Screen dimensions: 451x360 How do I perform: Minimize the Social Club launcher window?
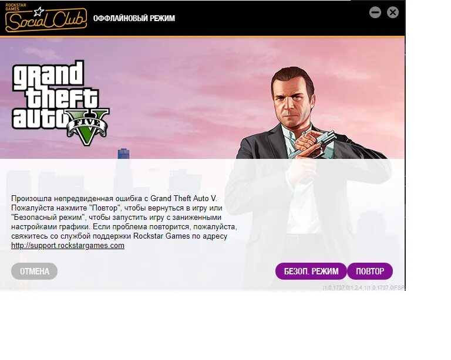375,12
